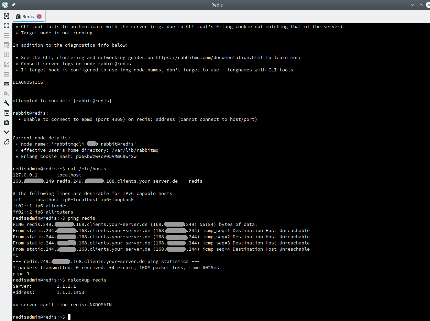Image resolution: width=430 pixels, height=321 pixels.
Task: Click 'Consult server logs on node rabbit@redis' line
Action: coord(73,64)
